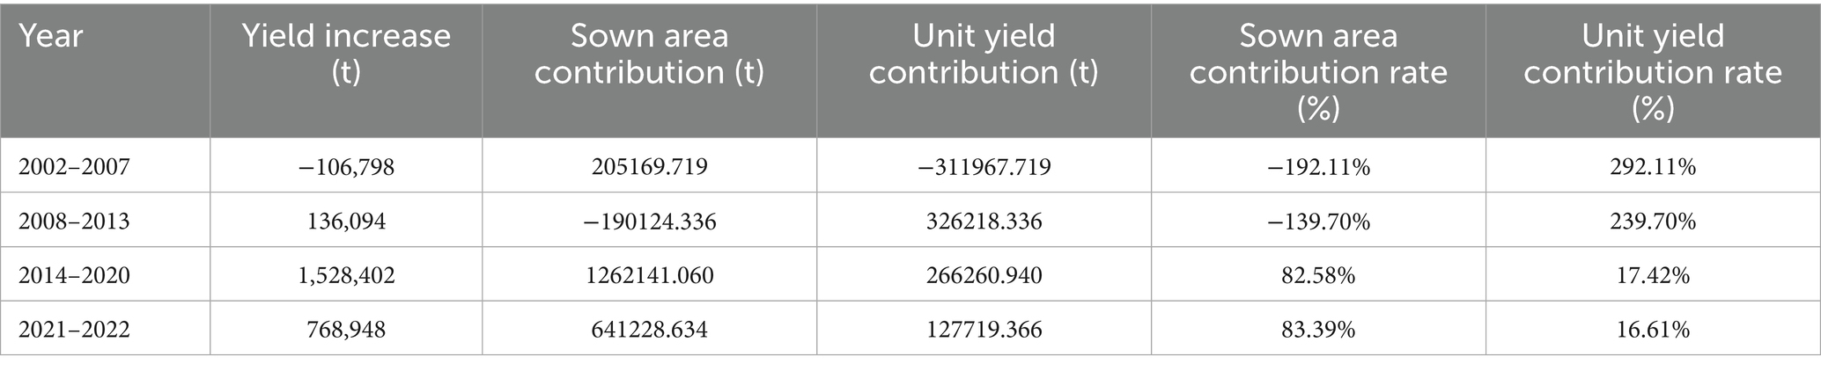Click the 127719.366 unit yield cell
The width and height of the screenshot is (1821, 371).
pyautogui.click(x=984, y=330)
